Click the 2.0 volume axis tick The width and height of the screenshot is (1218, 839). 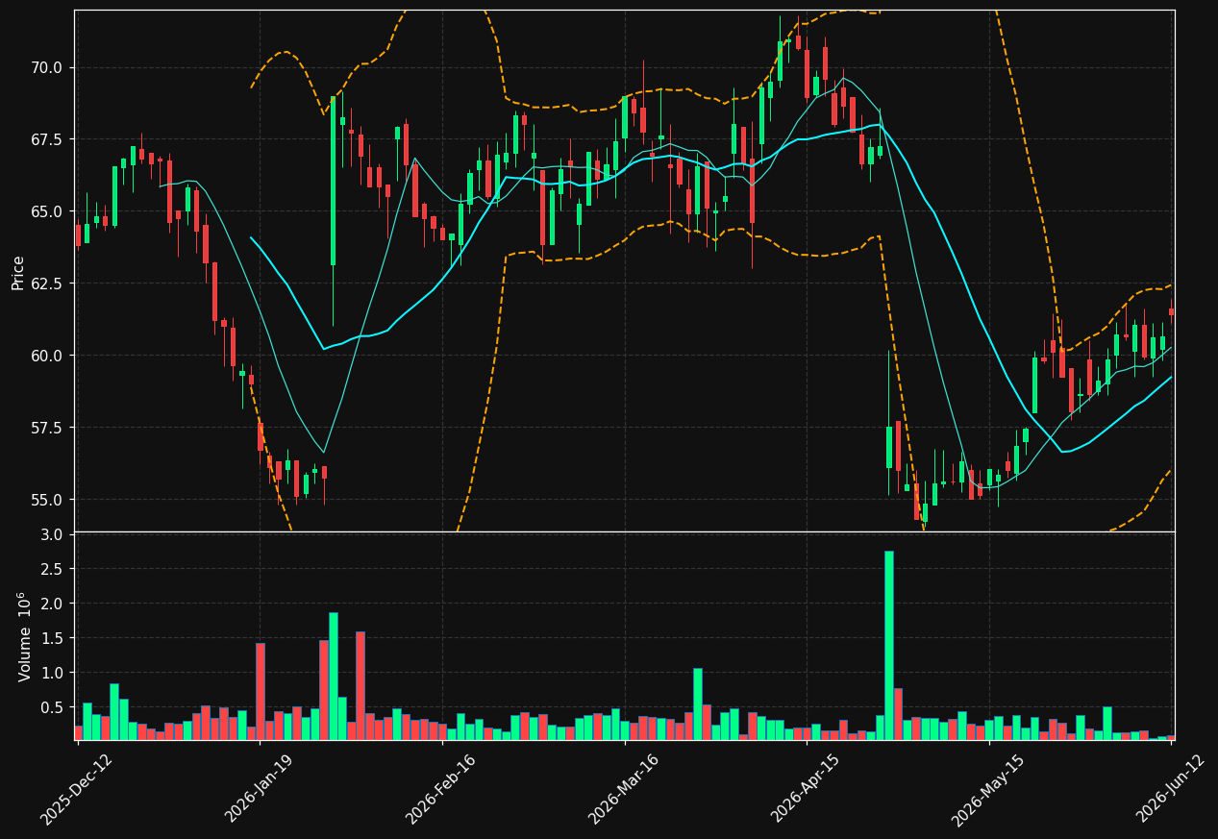(x=53, y=604)
